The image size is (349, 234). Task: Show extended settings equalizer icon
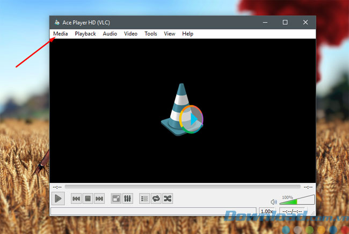click(x=127, y=198)
